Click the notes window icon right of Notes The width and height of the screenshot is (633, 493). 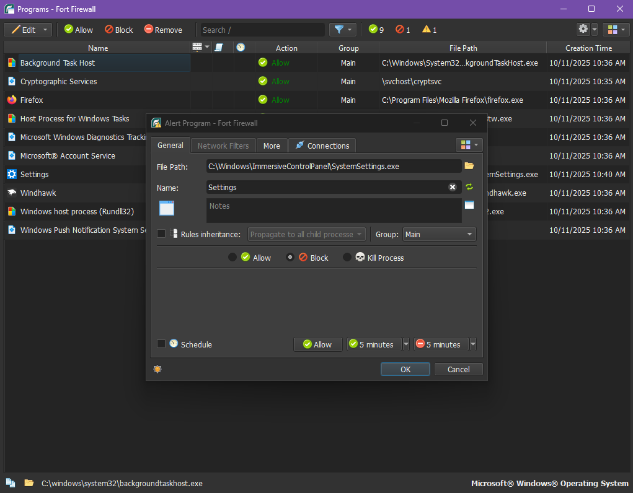pyautogui.click(x=469, y=205)
